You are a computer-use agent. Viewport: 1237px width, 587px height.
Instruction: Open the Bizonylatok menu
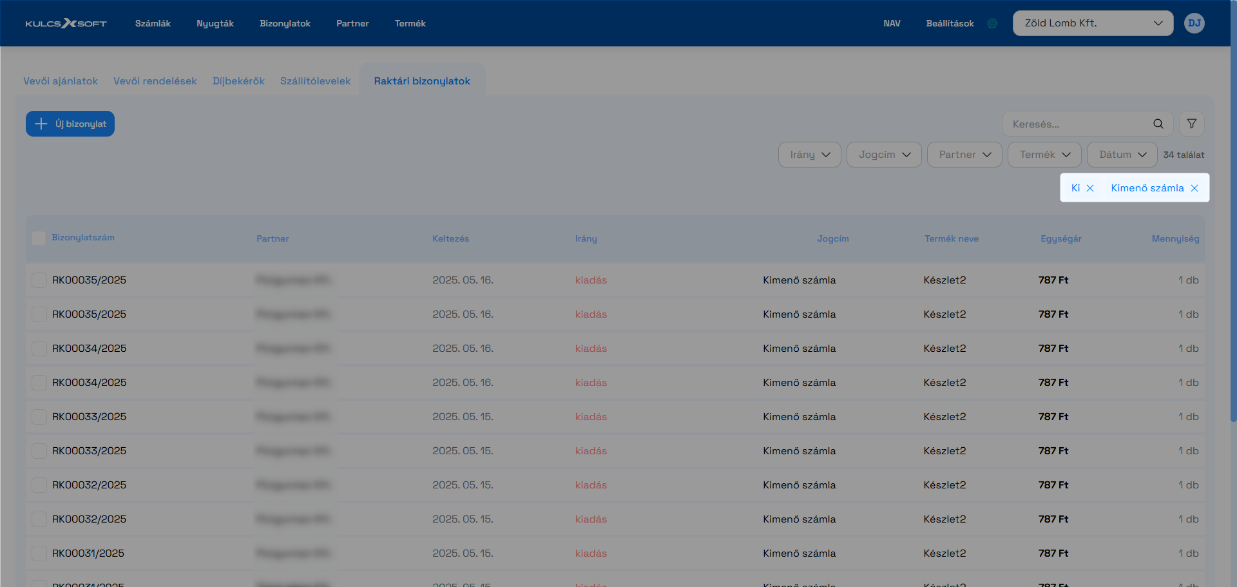[285, 23]
